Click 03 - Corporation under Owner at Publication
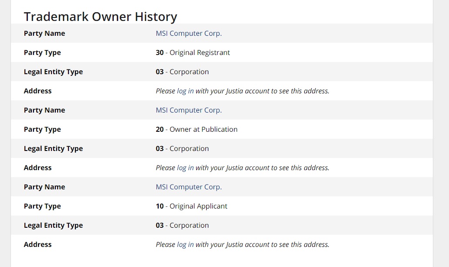 coord(182,148)
